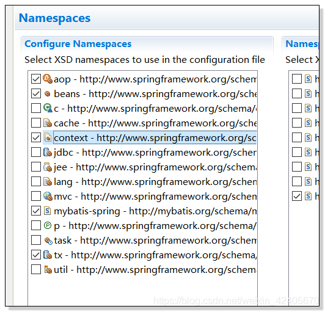Click the c namespace green icon
The image size is (325, 312).
(48, 108)
